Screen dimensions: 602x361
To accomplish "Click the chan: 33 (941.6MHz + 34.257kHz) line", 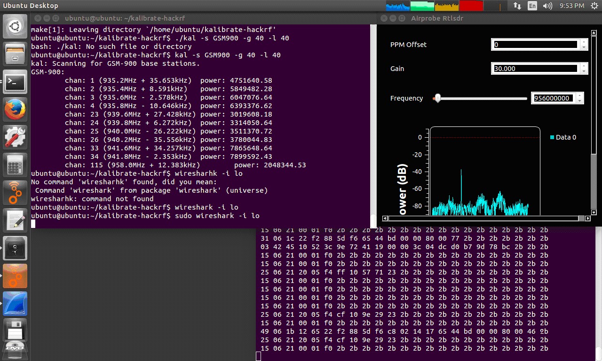I will click(168, 148).
